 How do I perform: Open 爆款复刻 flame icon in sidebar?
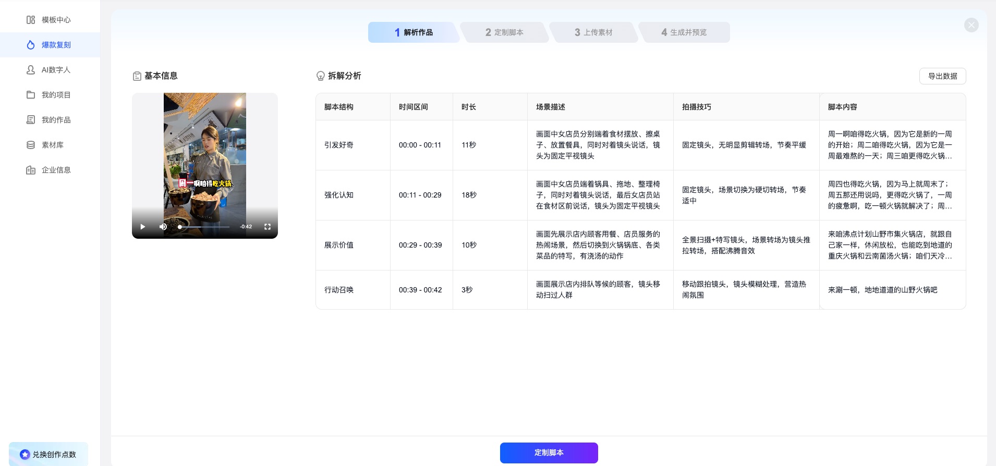click(31, 45)
